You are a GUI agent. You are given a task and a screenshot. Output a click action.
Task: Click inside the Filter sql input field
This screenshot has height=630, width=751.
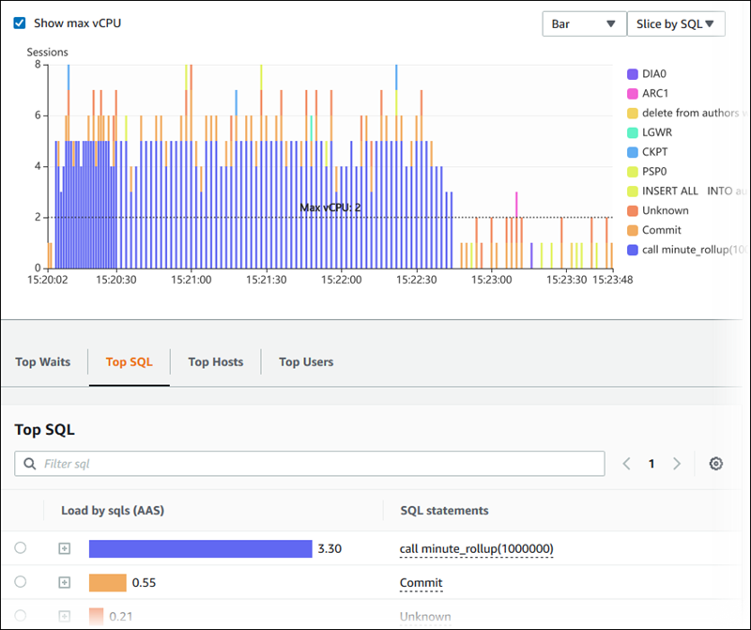(x=188, y=463)
